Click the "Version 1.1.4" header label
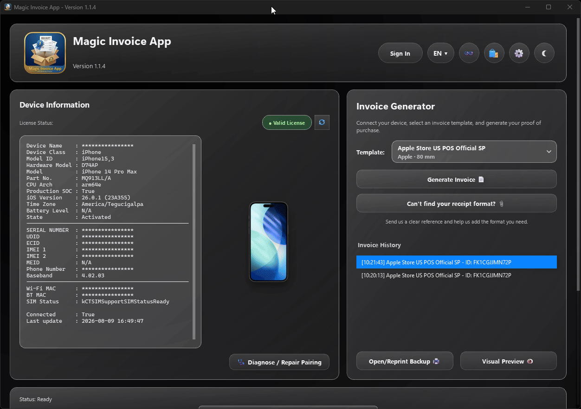The height and width of the screenshot is (409, 581). (89, 66)
